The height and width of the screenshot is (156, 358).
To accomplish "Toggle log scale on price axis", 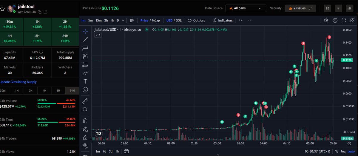I will tap(343, 152).
